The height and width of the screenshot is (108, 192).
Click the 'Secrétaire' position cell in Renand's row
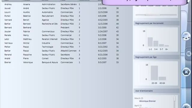(65, 55)
